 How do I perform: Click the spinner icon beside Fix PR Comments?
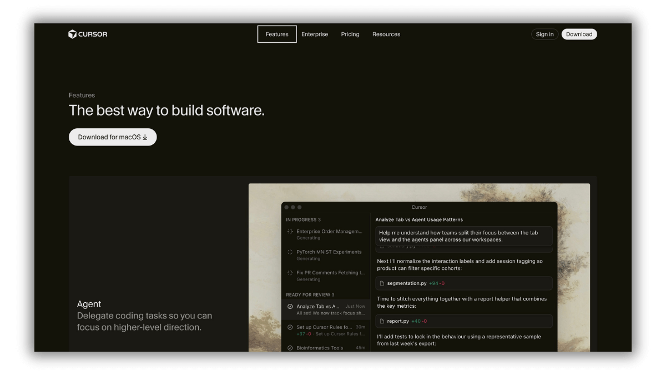(290, 273)
